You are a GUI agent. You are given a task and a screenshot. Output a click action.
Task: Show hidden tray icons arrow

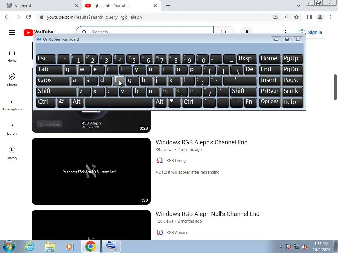coord(281,247)
